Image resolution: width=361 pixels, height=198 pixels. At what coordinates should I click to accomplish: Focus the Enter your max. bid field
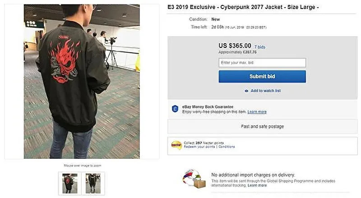262,63
